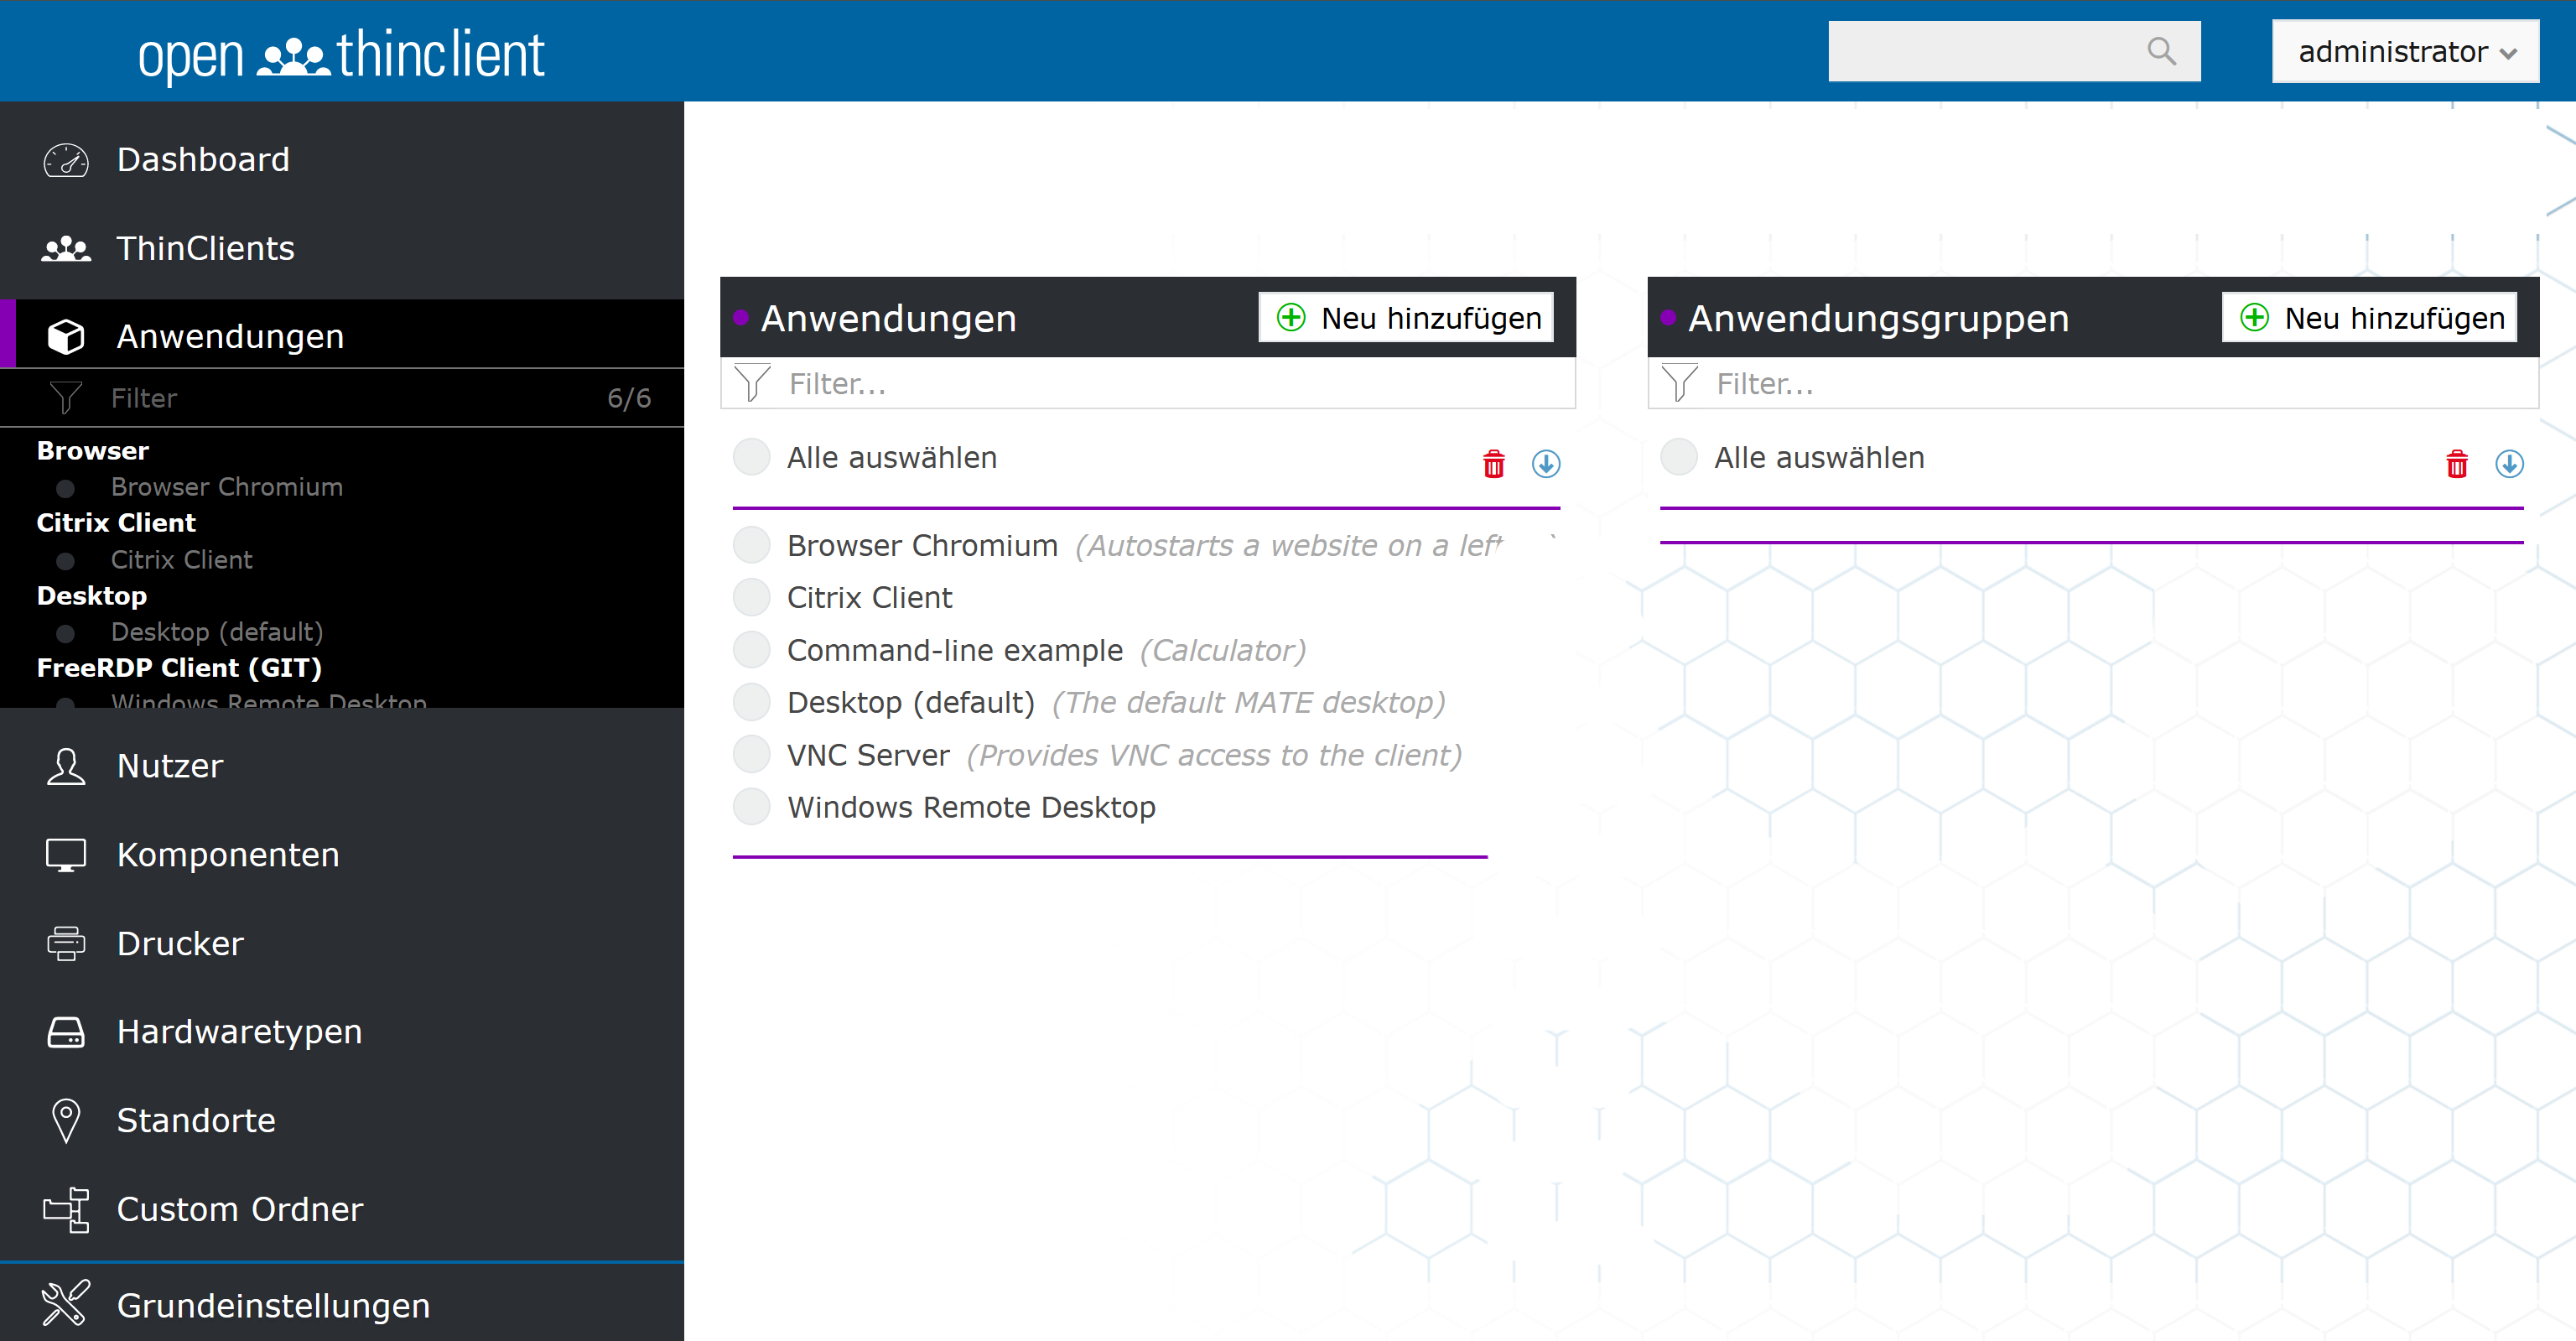This screenshot has height=1341, width=2576.
Task: Click the Drucker printer icon
Action: [66, 943]
